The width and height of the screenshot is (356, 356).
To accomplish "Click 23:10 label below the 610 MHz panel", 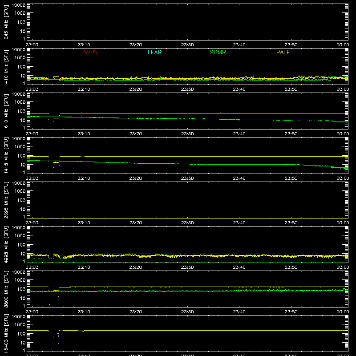I will coord(84,134).
